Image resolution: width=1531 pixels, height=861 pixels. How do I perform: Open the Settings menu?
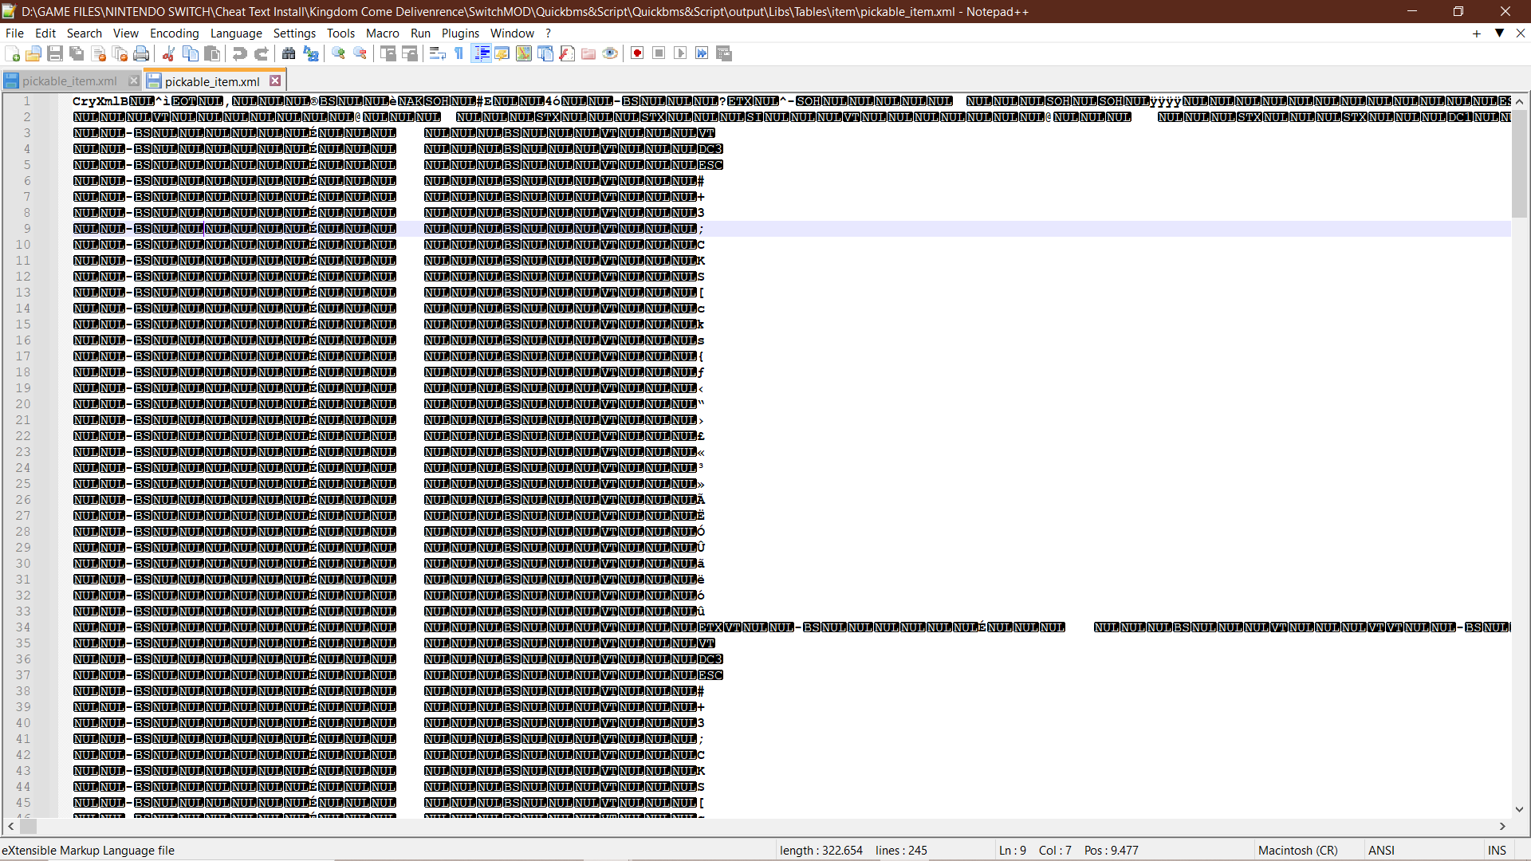click(294, 33)
